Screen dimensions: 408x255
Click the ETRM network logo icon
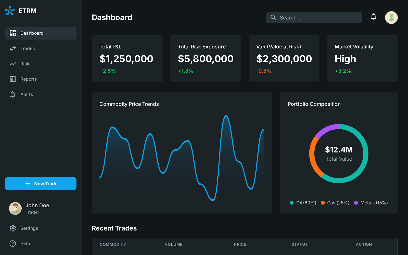[x=10, y=11]
